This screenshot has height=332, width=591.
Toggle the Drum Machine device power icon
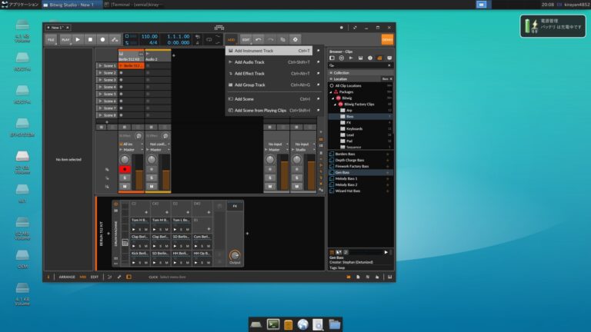[x=115, y=204]
